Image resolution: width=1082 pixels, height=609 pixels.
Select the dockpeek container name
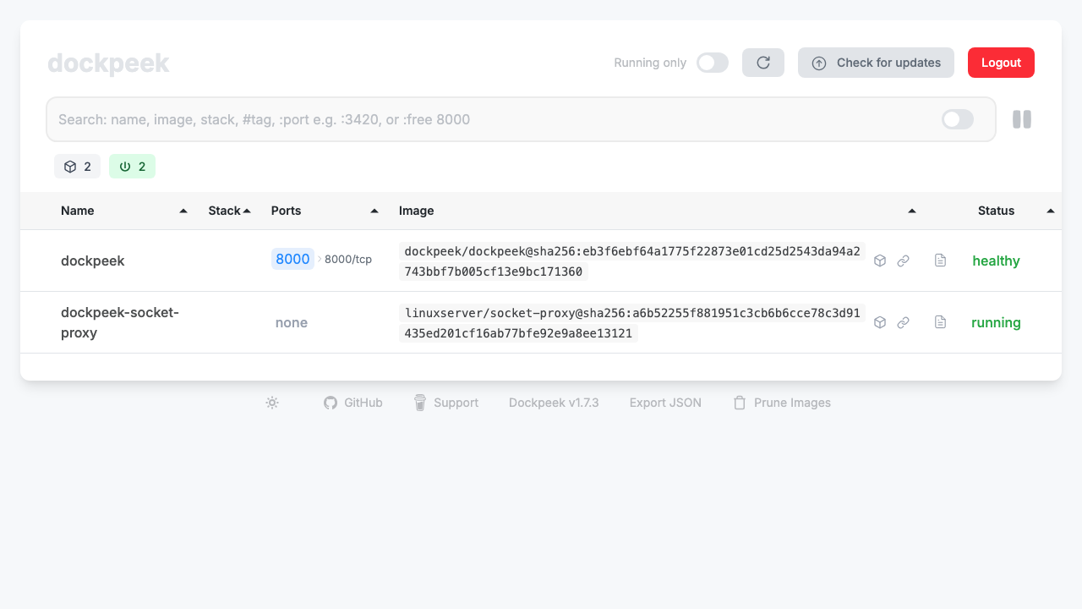tap(93, 261)
